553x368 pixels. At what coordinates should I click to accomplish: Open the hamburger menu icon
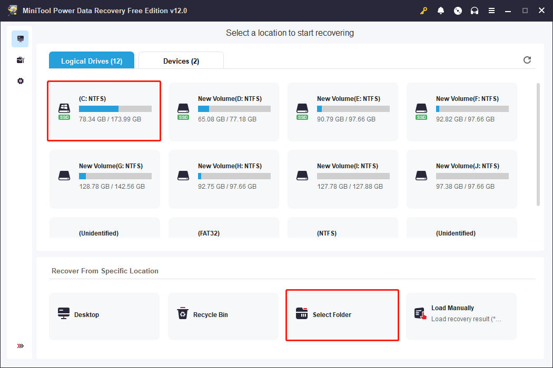click(491, 11)
